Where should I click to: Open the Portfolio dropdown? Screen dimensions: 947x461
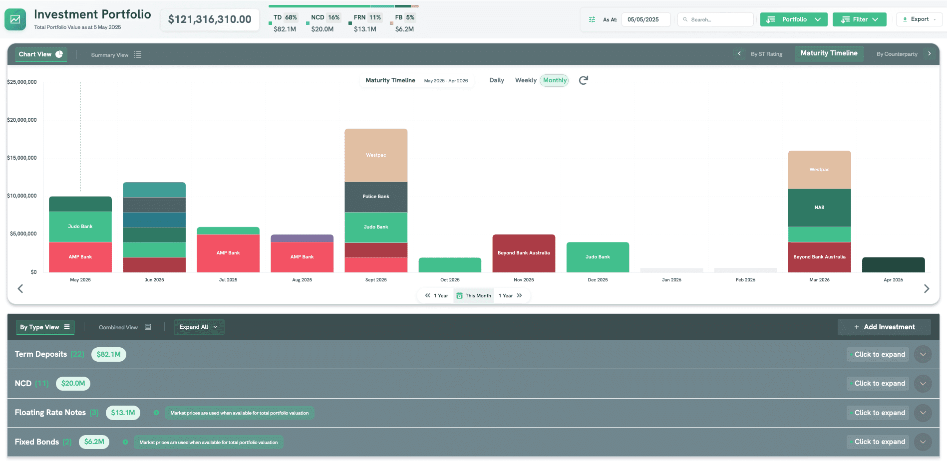(x=794, y=19)
